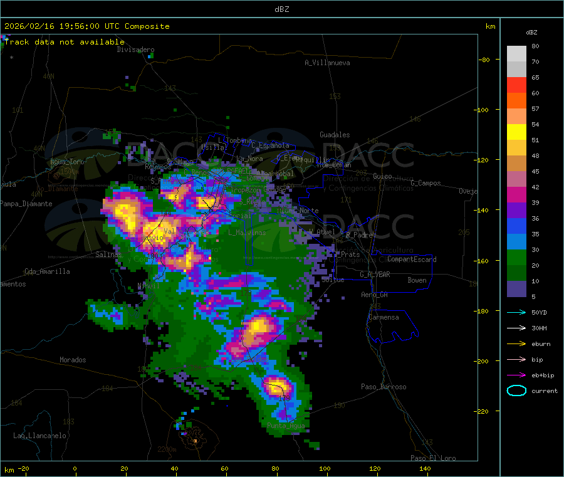564x477 pixels.
Task: Click the 140 km horizontal axis tick
Action: (x=425, y=469)
